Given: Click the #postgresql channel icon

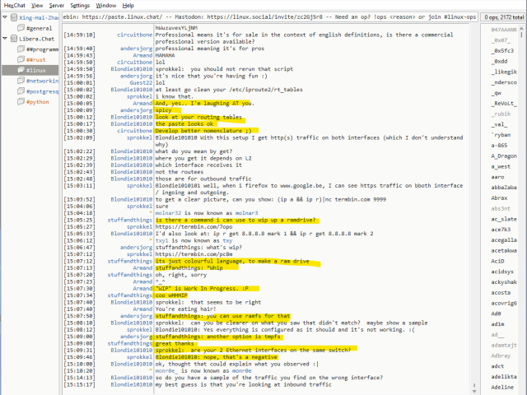Looking at the screenshot, I should (x=20, y=92).
